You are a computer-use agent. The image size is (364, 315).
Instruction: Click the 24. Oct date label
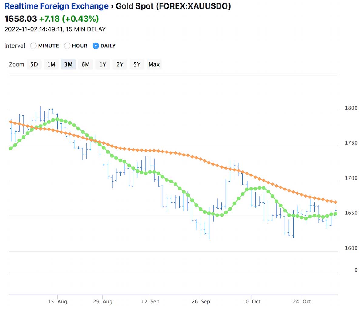pyautogui.click(x=302, y=302)
